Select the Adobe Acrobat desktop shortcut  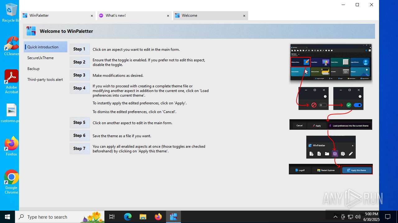coord(11,82)
